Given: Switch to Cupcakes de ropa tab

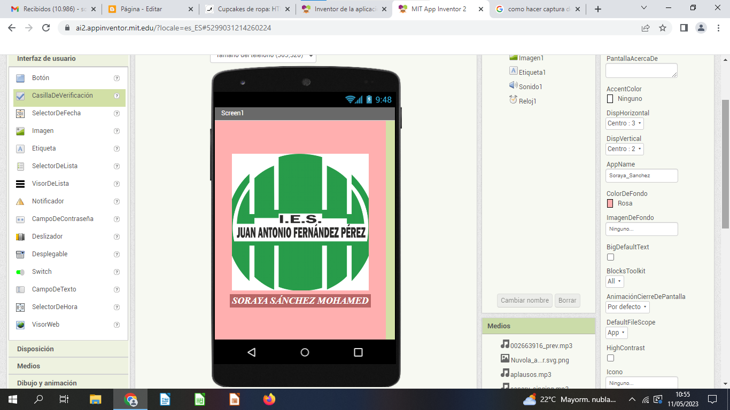Looking at the screenshot, I should tap(247, 9).
